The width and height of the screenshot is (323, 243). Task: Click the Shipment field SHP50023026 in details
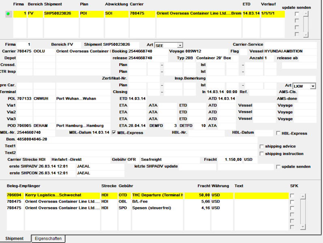point(121,45)
